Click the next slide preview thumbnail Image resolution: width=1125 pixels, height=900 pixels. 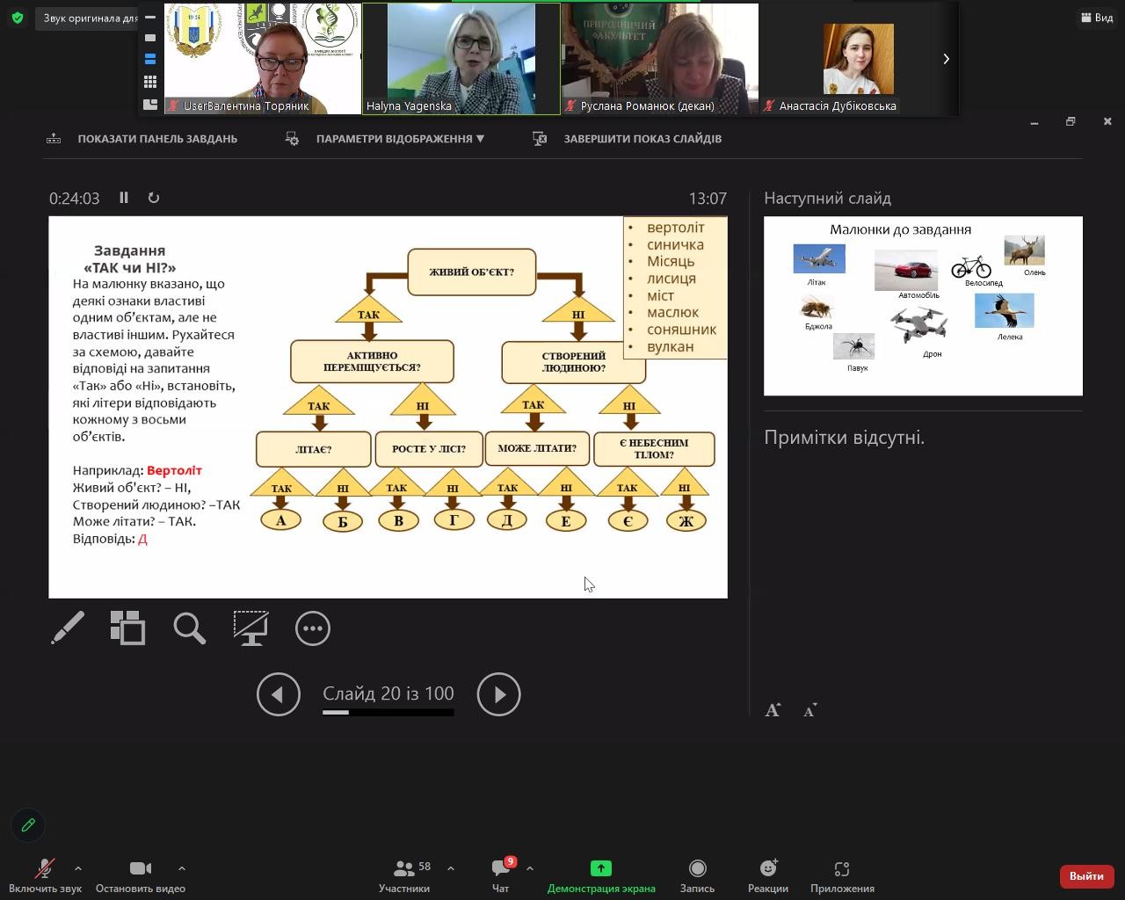tap(923, 306)
